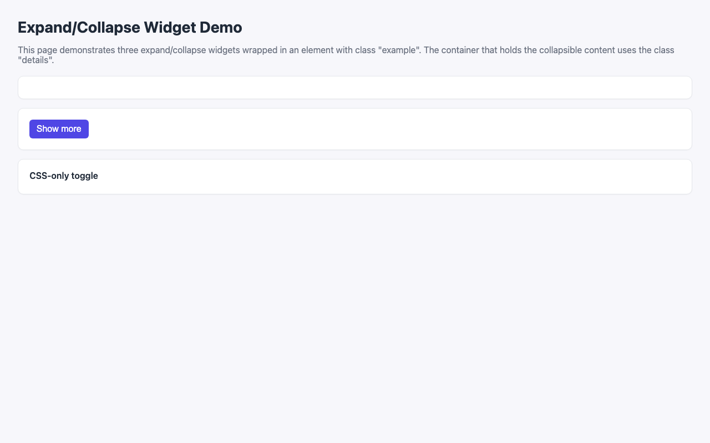Viewport: 710px width, 443px height.
Task: Click inside the first widget container
Action: pyautogui.click(x=355, y=89)
